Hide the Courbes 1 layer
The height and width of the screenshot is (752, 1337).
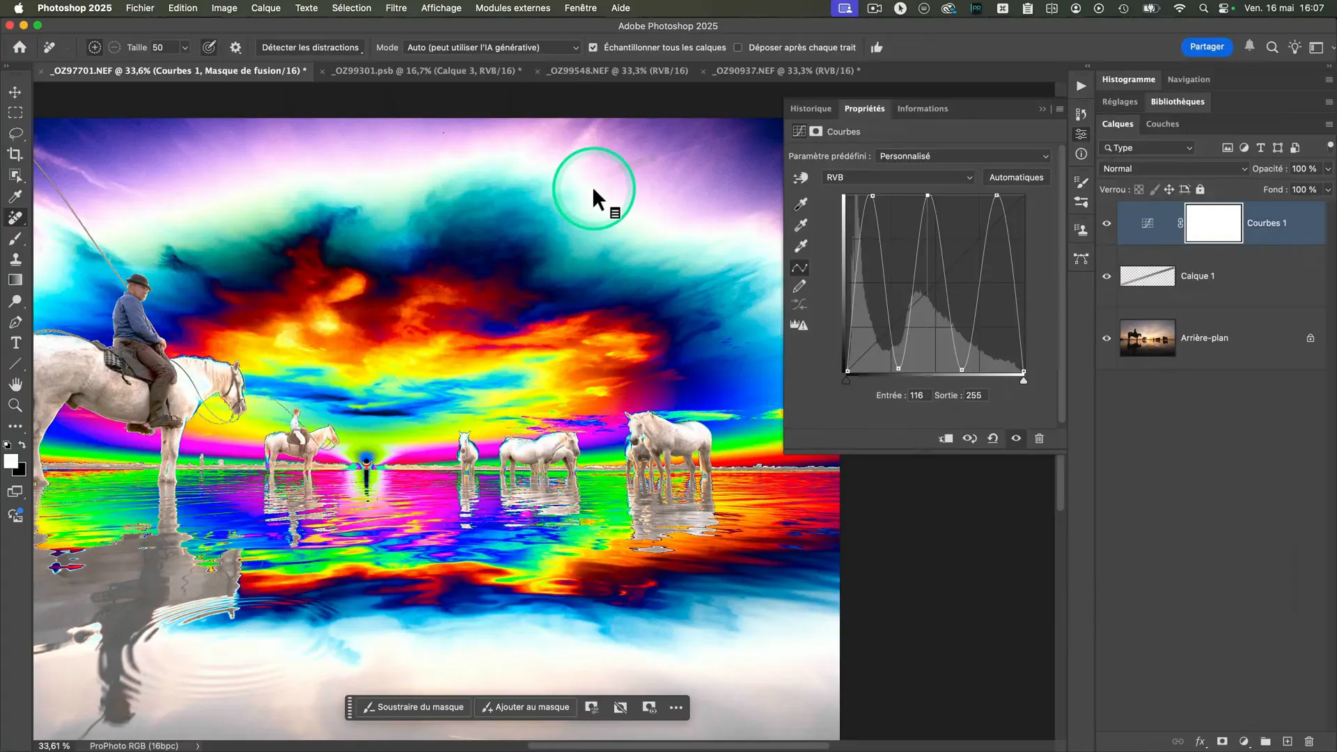click(1107, 224)
